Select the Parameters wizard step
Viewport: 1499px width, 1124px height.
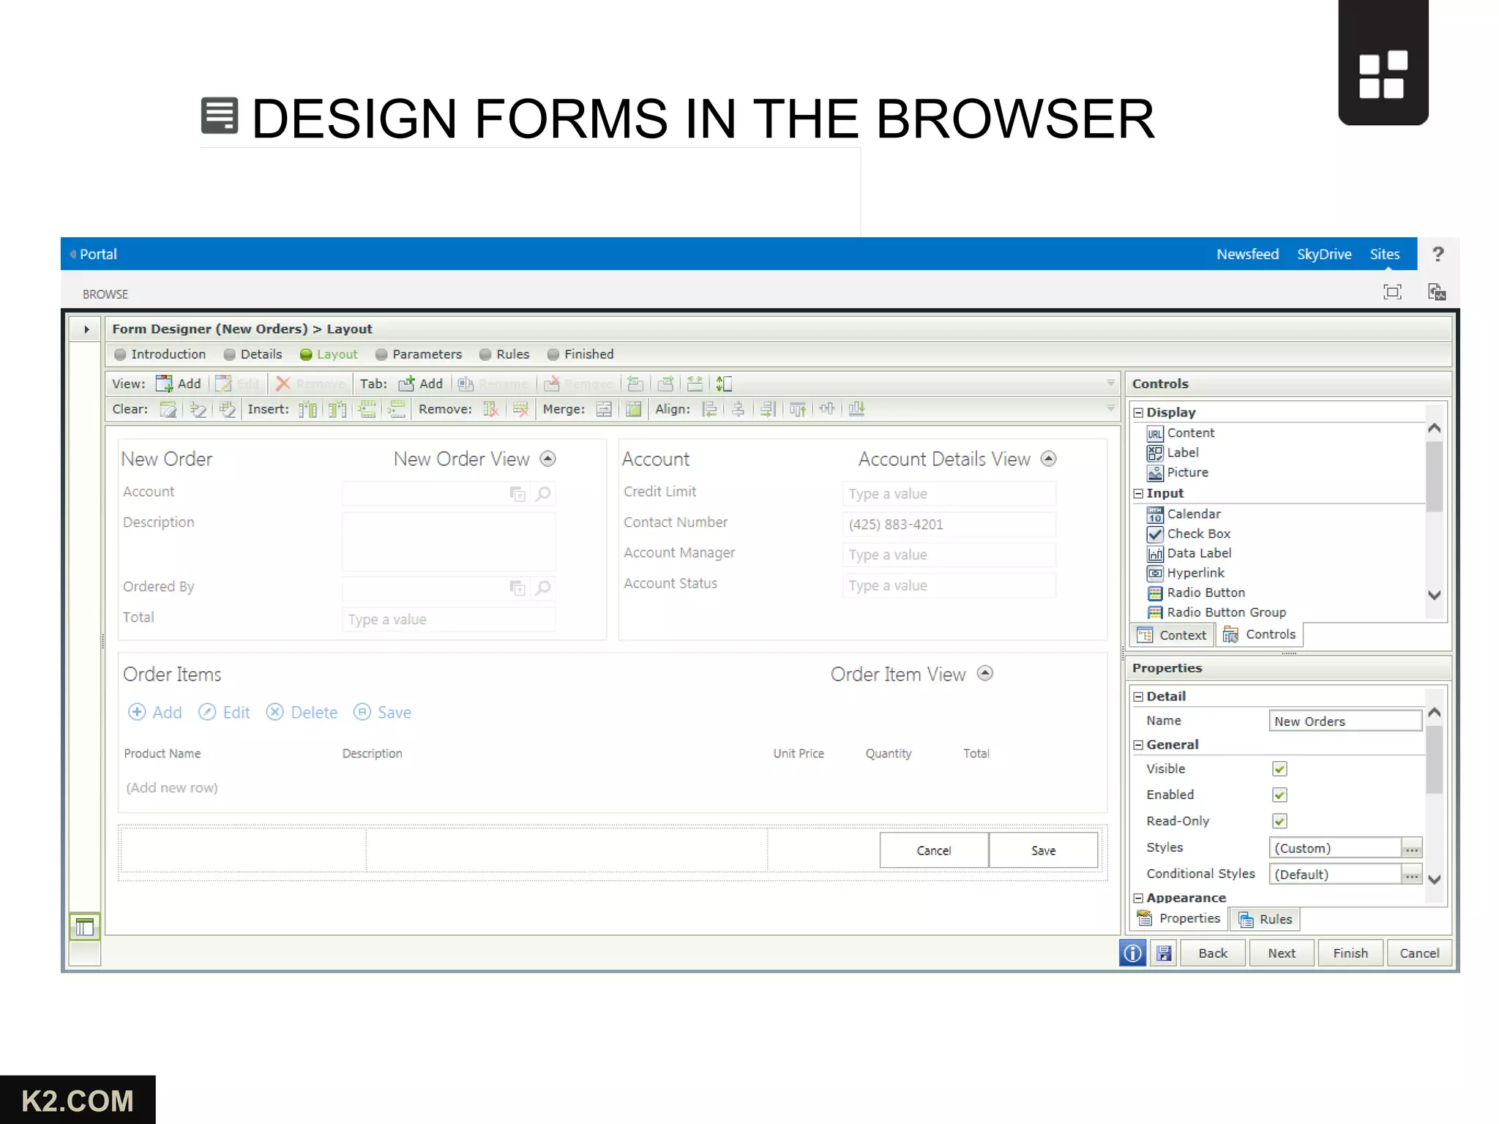point(419,354)
